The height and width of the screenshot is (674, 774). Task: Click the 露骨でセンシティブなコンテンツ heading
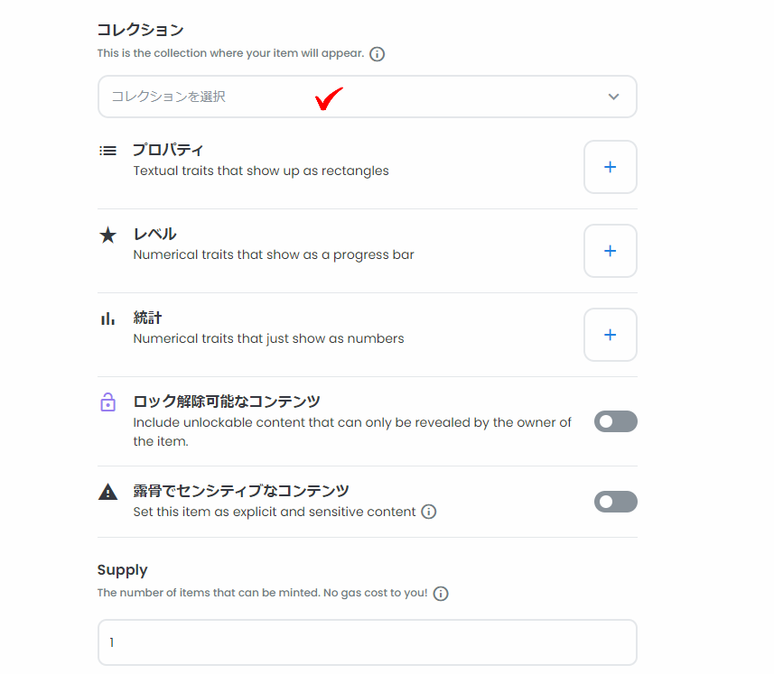point(241,491)
